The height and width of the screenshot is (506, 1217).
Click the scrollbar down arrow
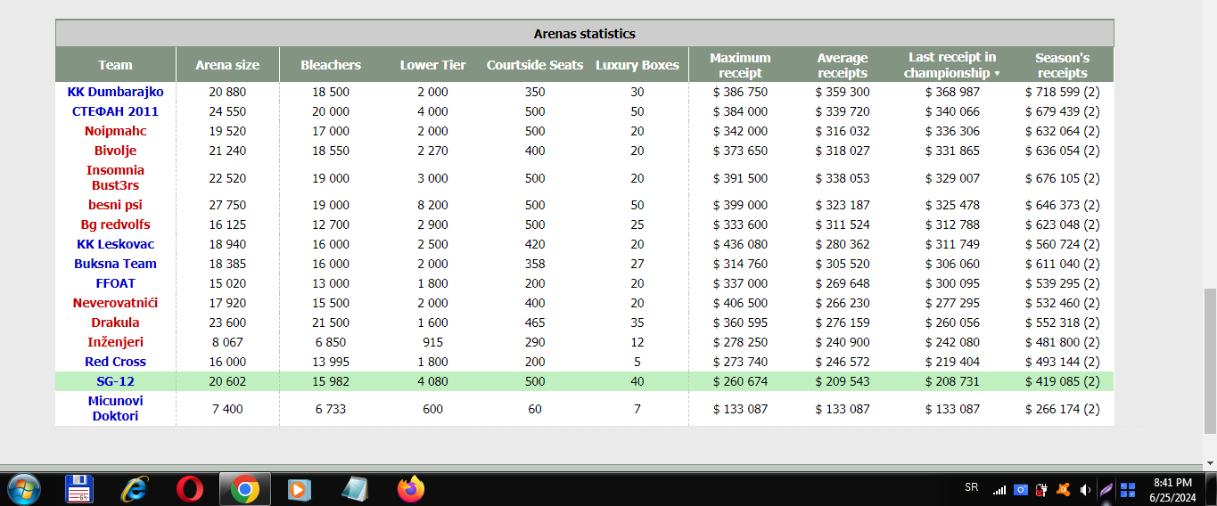(1210, 461)
